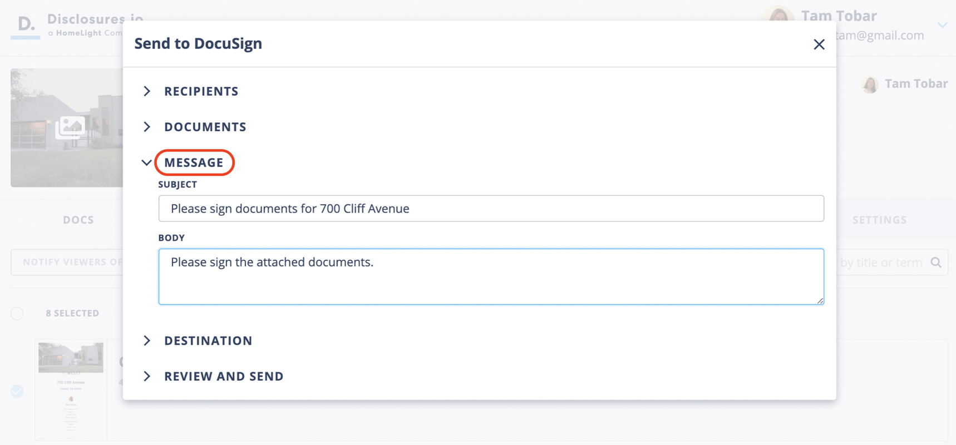This screenshot has width=956, height=445.
Task: Switch to the Settings tab
Action: [x=879, y=220]
